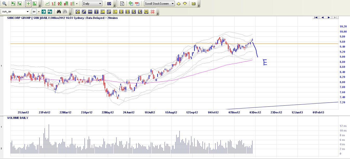
Task: Open the binoculars search icon
Action: pos(59,12)
